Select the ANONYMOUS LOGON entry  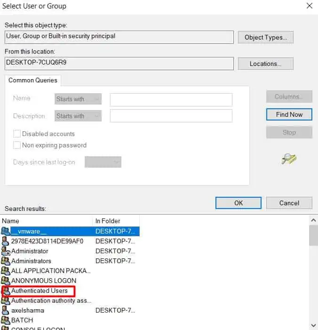coord(44,281)
